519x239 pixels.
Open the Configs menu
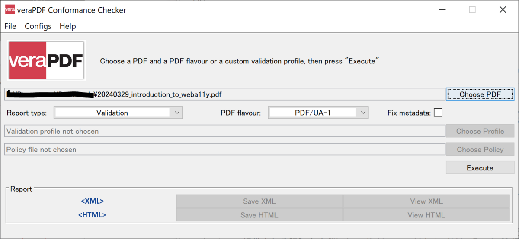click(38, 26)
